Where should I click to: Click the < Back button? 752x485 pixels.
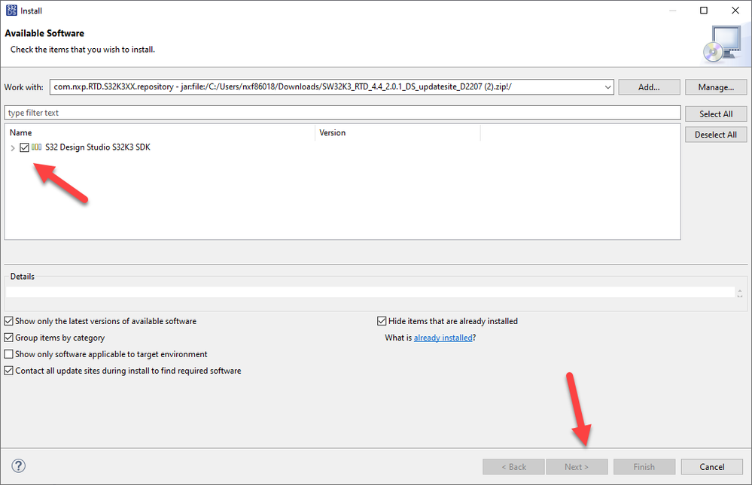[513, 467]
